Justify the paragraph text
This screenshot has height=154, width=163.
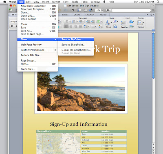[x=80, y=26]
